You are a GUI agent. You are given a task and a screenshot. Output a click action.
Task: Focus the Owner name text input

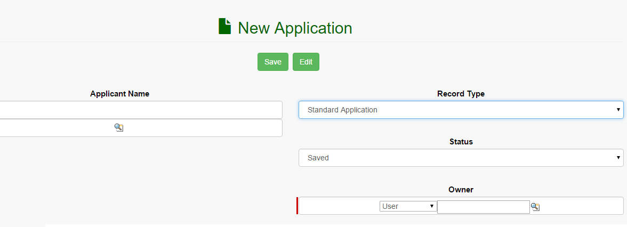click(x=483, y=207)
